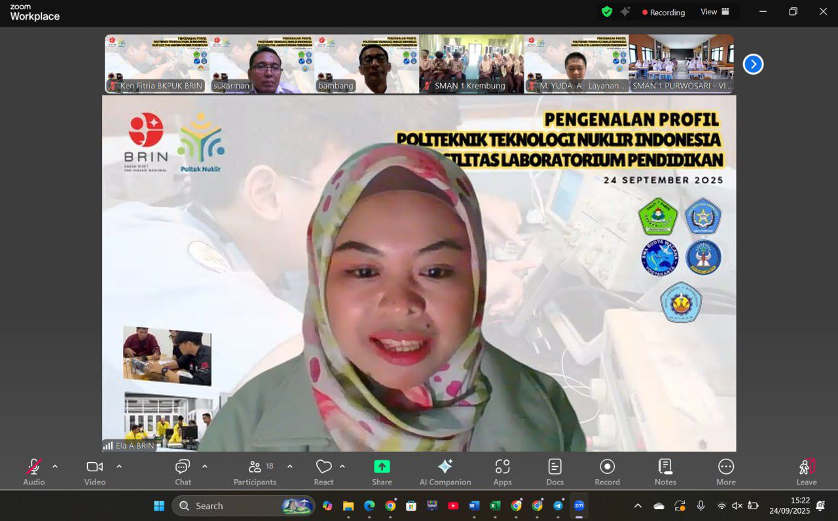Viewport: 838px width, 521px height.
Task: Expand video options arrow
Action: pos(119,467)
